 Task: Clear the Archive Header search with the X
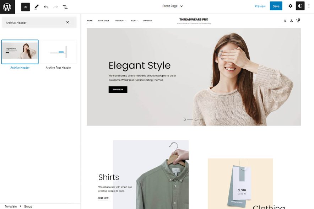pyautogui.click(x=67, y=22)
